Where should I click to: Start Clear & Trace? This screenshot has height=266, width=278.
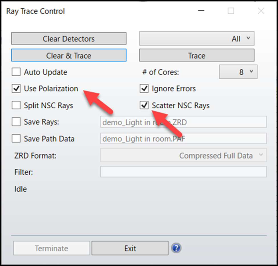pos(69,55)
